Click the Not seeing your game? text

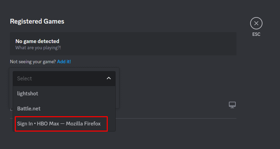tap(33, 62)
